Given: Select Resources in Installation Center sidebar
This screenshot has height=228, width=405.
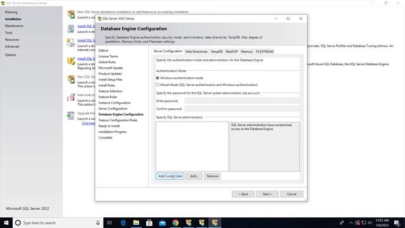Looking at the screenshot, I should tap(12, 39).
